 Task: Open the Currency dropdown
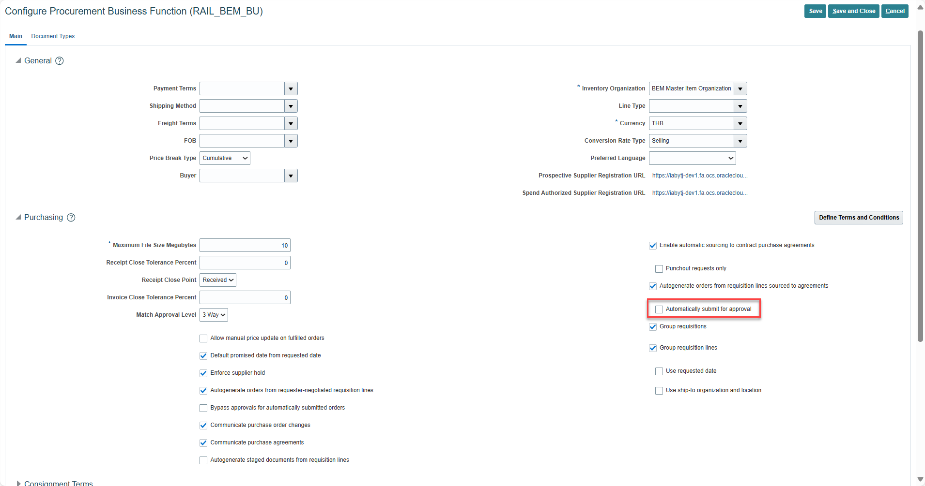pos(740,123)
